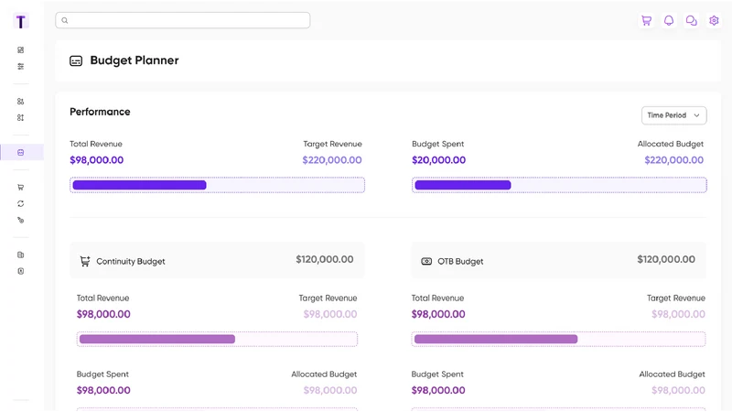Screen dimensions: 732x412
Task: Click Continuity Target Revenue $98,000.00 value
Action: click(x=330, y=314)
